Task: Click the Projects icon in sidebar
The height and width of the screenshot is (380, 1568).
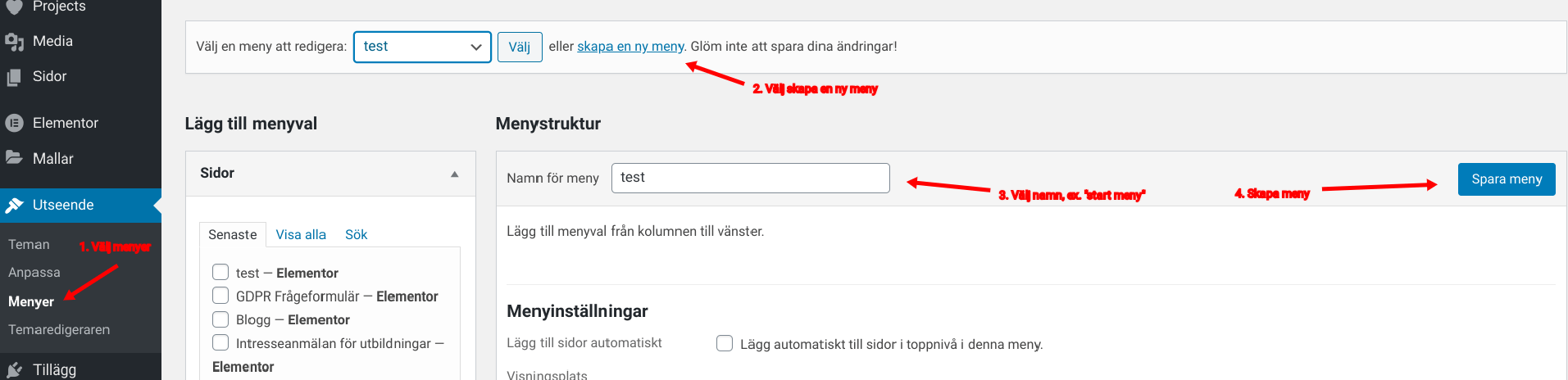Action: [x=14, y=7]
